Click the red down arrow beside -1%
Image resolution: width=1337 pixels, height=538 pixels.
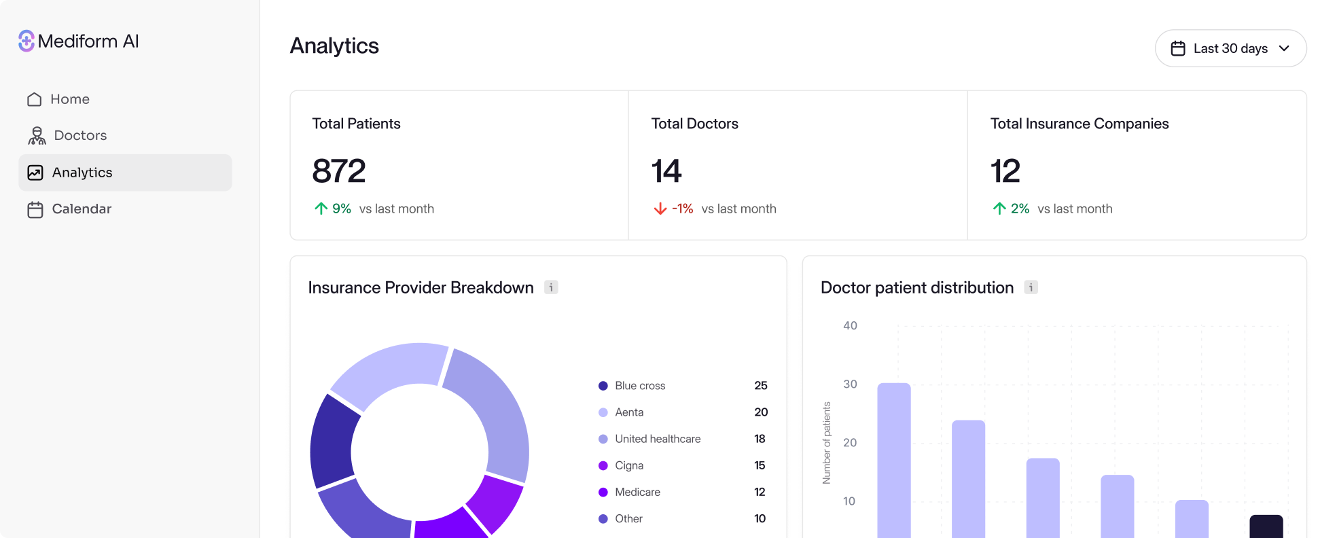click(x=660, y=209)
